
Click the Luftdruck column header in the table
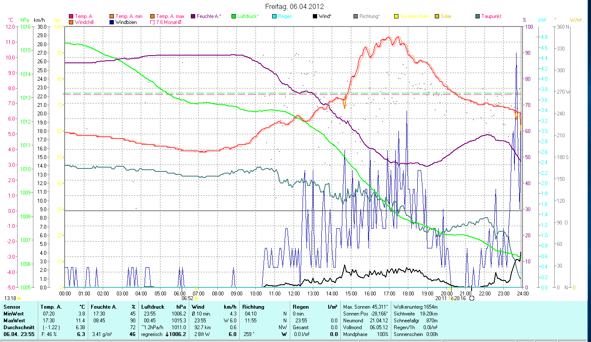153,307
